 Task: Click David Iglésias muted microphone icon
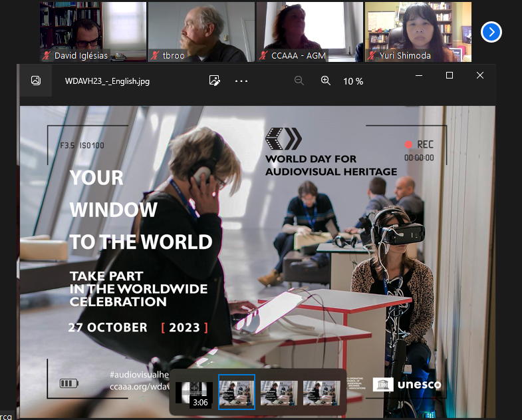click(x=47, y=55)
